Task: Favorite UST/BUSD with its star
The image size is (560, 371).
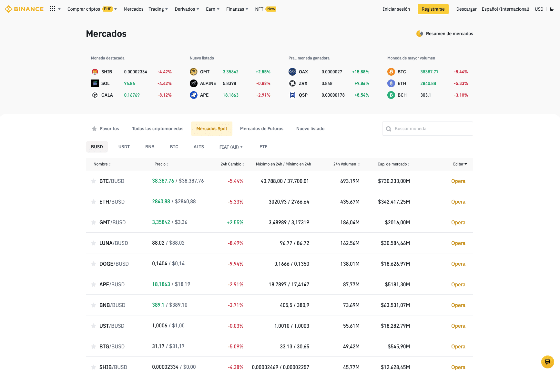Action: [x=94, y=326]
